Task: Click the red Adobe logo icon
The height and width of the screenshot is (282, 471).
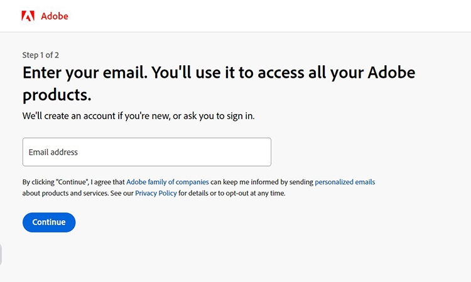Action: click(28, 16)
